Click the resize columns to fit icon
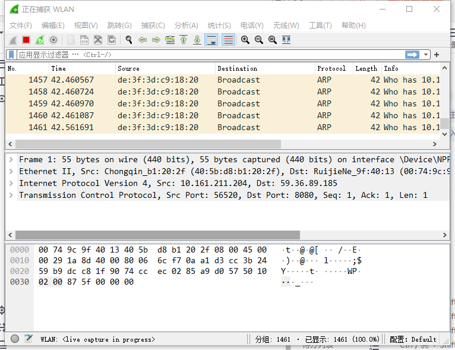455x350 pixels. 286,40
